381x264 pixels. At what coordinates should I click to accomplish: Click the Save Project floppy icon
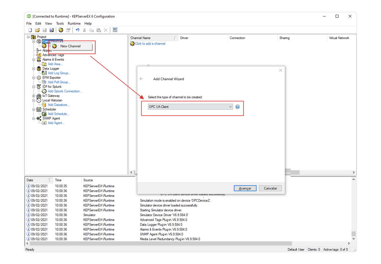coord(45,30)
